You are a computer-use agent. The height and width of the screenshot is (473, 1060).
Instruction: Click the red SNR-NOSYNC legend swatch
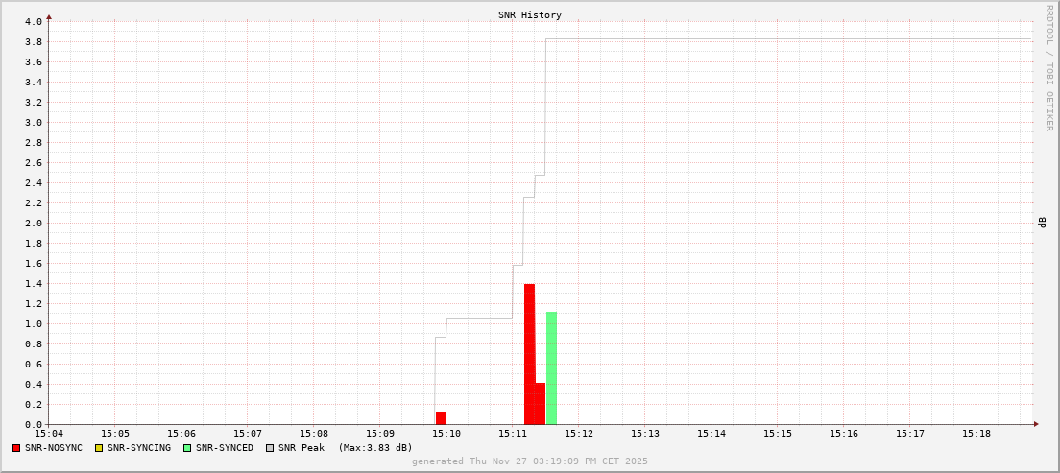pos(16,448)
